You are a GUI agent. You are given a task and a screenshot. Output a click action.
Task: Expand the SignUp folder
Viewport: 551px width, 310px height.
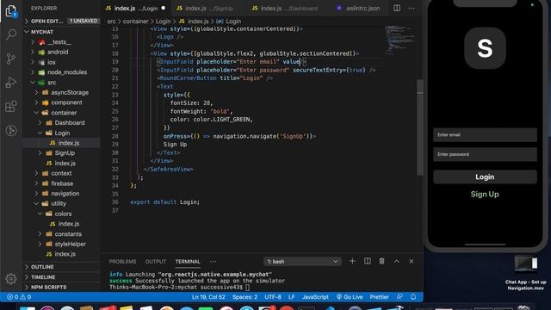[61, 153]
